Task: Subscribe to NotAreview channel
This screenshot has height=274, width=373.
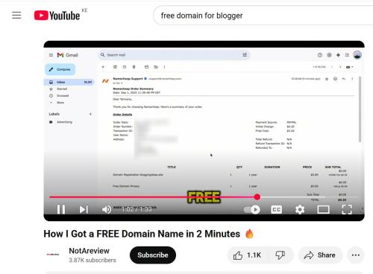Action: [x=153, y=255]
